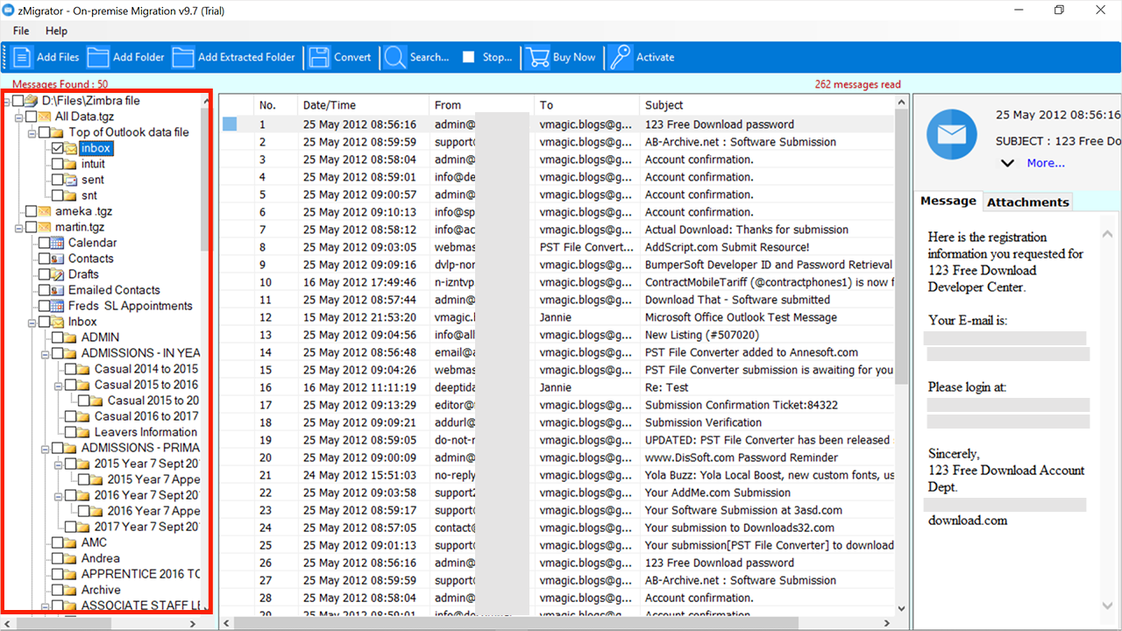
Task: Check the intuit folder checkbox
Action: click(58, 164)
